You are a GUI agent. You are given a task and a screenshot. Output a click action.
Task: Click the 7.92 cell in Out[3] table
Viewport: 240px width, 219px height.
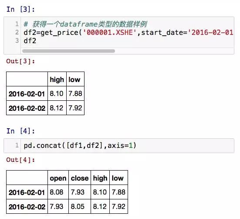click(75, 108)
